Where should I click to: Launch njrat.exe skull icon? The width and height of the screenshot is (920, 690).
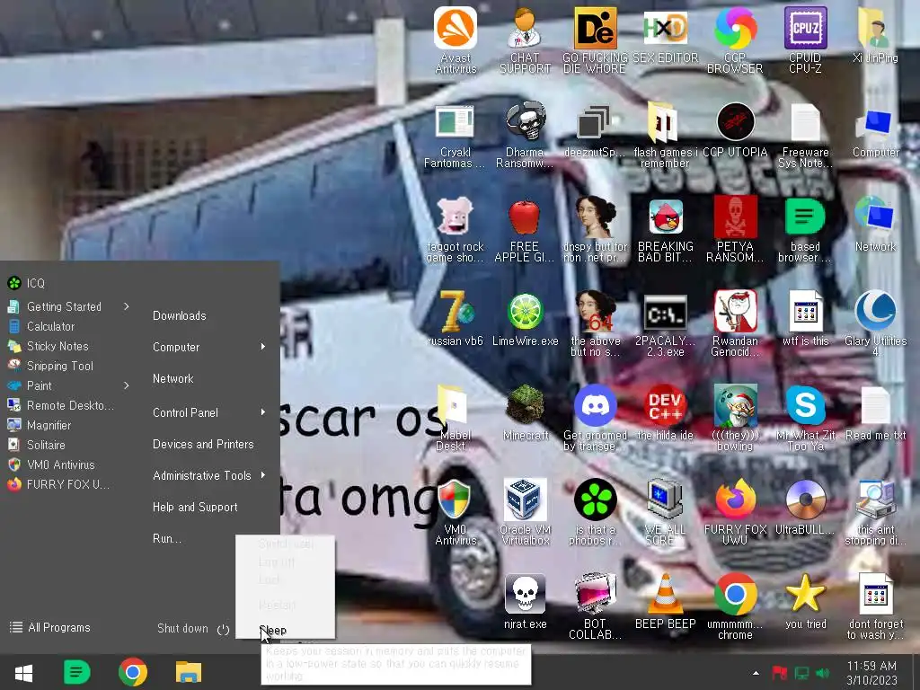point(525,602)
